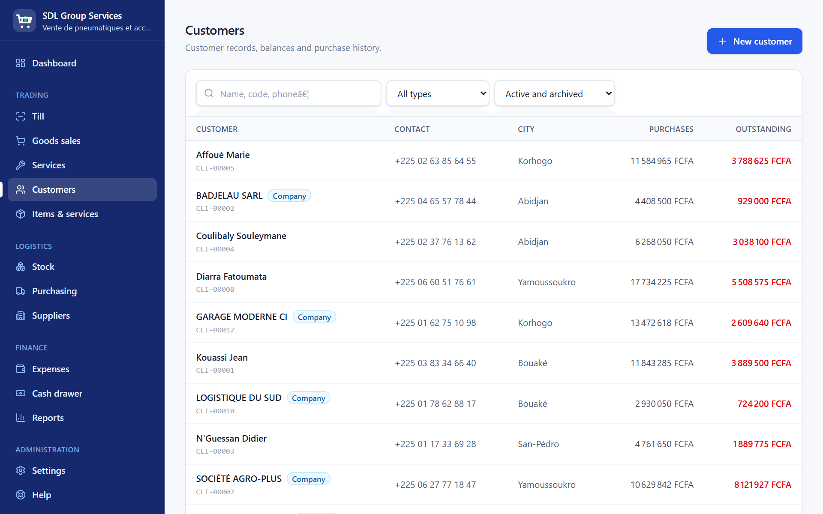Screen dimensions: 823x514
Task: Click Company badge next to LOGISTIQUE DU SUD
Action: tap(309, 398)
